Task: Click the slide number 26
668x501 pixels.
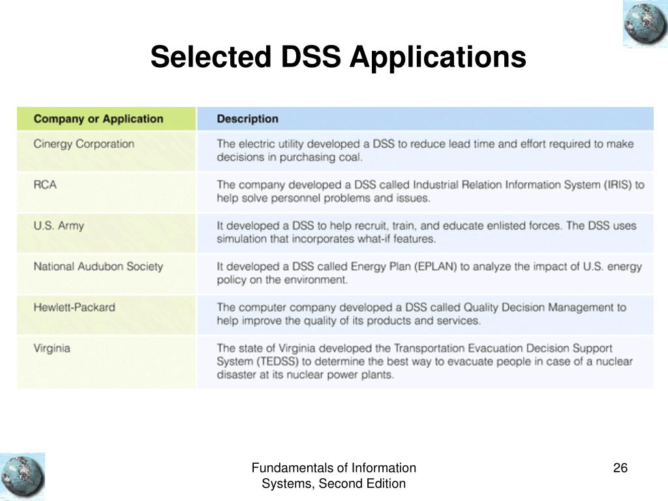Action: 620,468
